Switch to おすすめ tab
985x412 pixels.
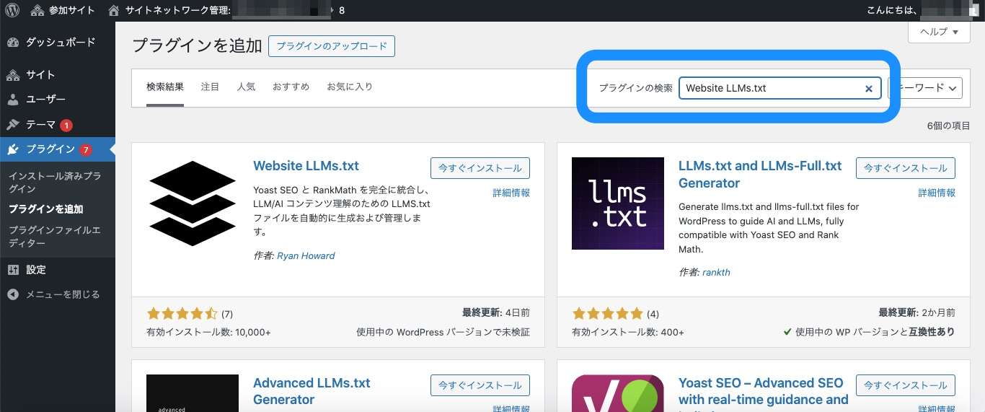[291, 87]
